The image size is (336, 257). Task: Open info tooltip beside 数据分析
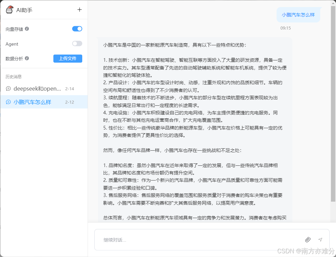coord(27,58)
